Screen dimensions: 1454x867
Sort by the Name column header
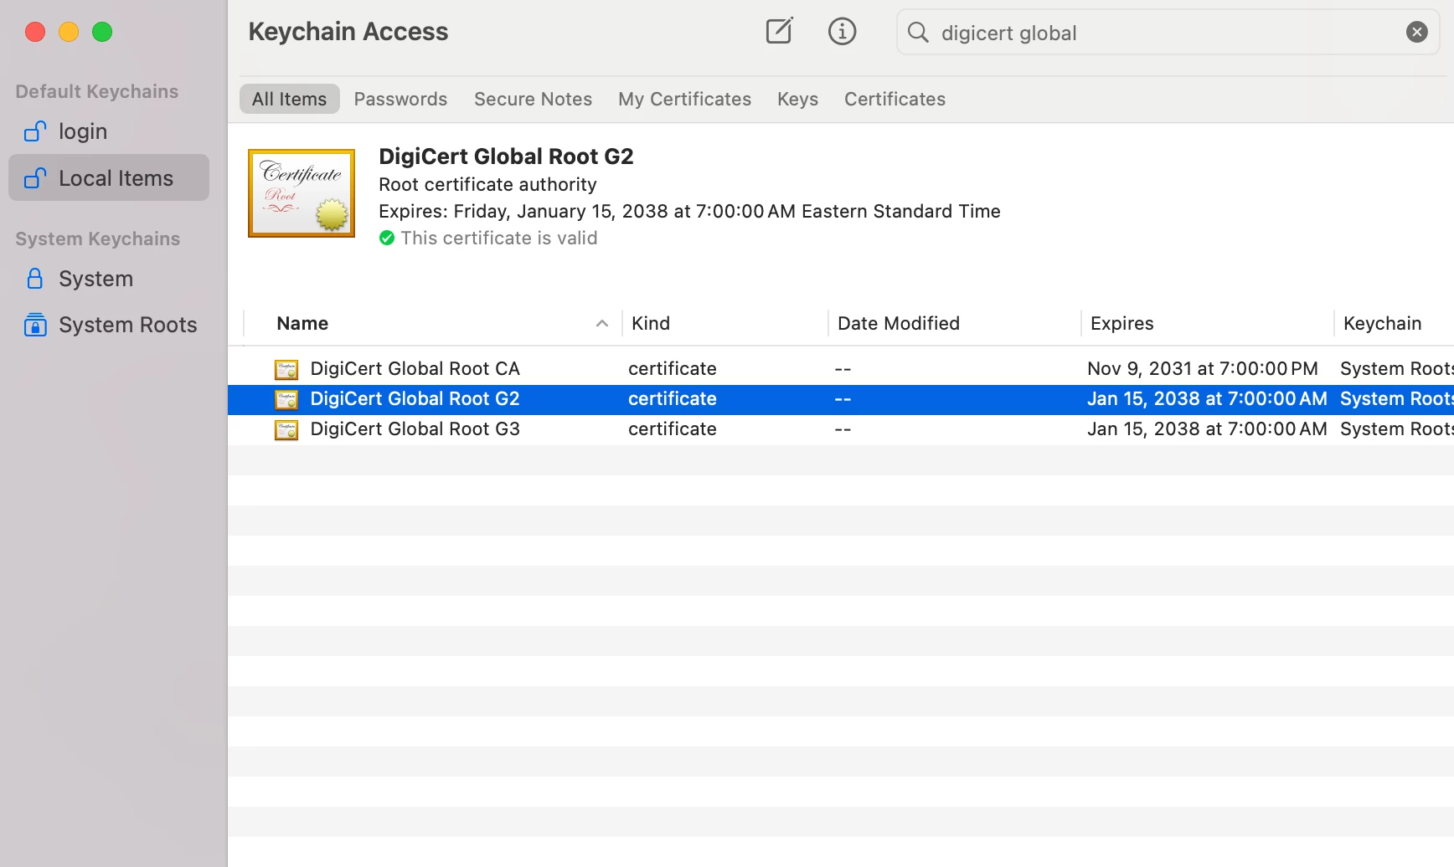pos(302,323)
